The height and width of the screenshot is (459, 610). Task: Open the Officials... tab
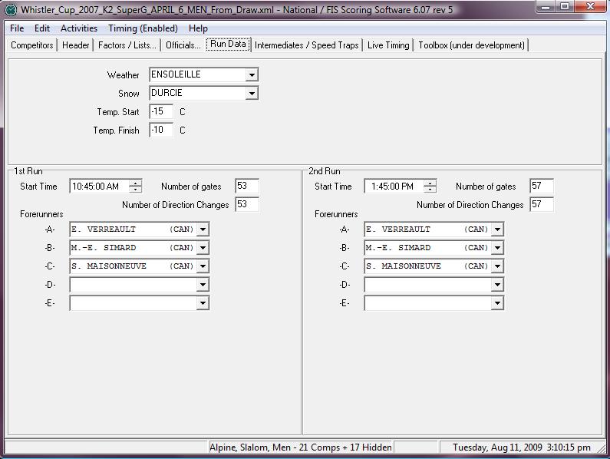click(183, 45)
